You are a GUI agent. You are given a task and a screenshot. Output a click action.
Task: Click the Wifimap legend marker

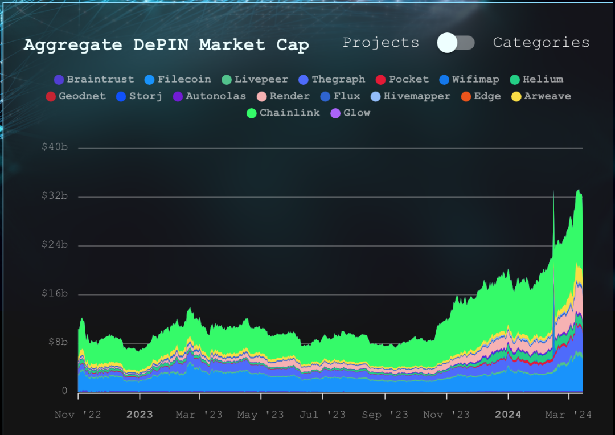[x=445, y=80]
